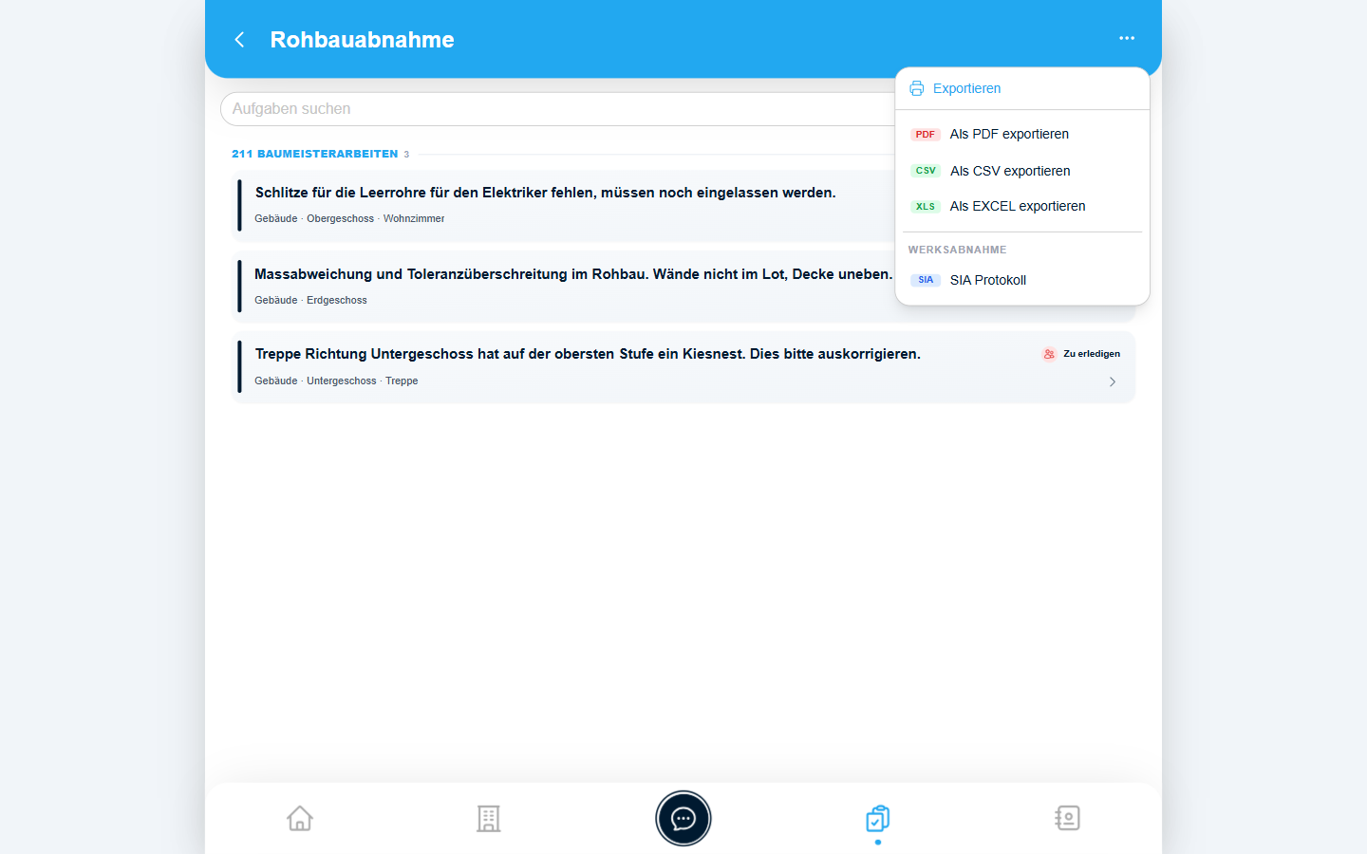The image size is (1367, 854).
Task: Click the Rohbauabnahme page title
Action: 362,40
